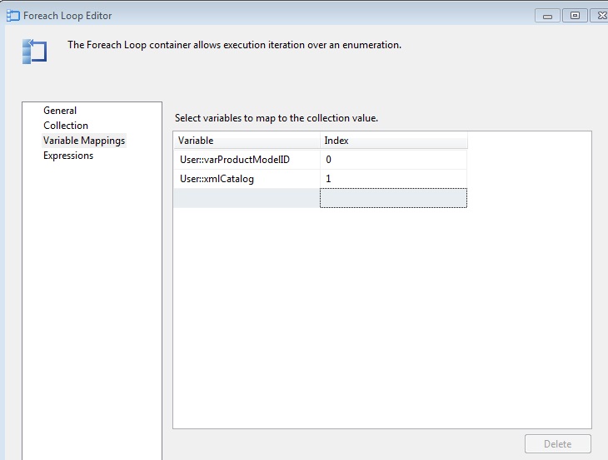Click the Foreach Loop Editor title bar icon
Viewport: 608px width, 460px height.
coord(12,15)
